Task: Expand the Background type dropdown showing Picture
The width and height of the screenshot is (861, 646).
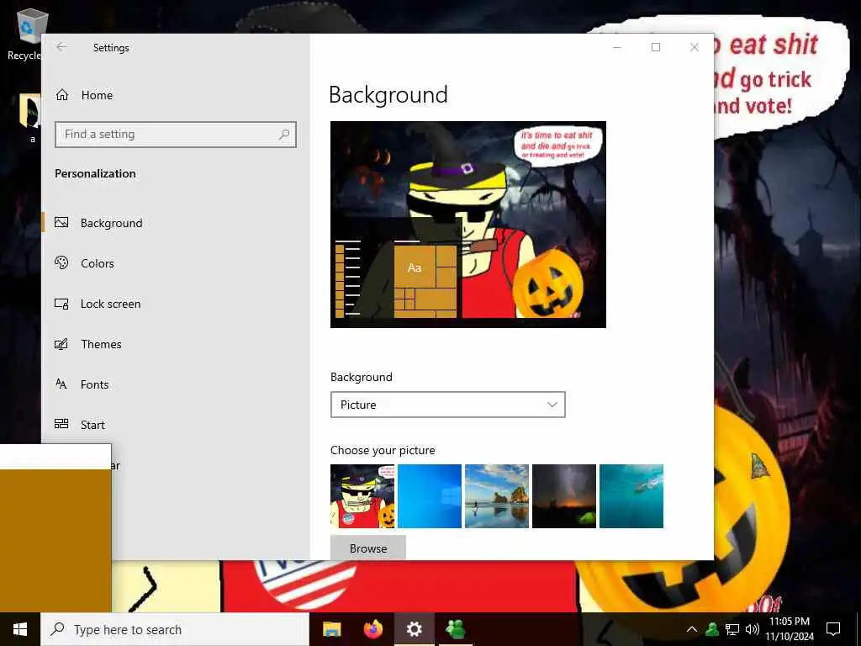Action: [447, 405]
